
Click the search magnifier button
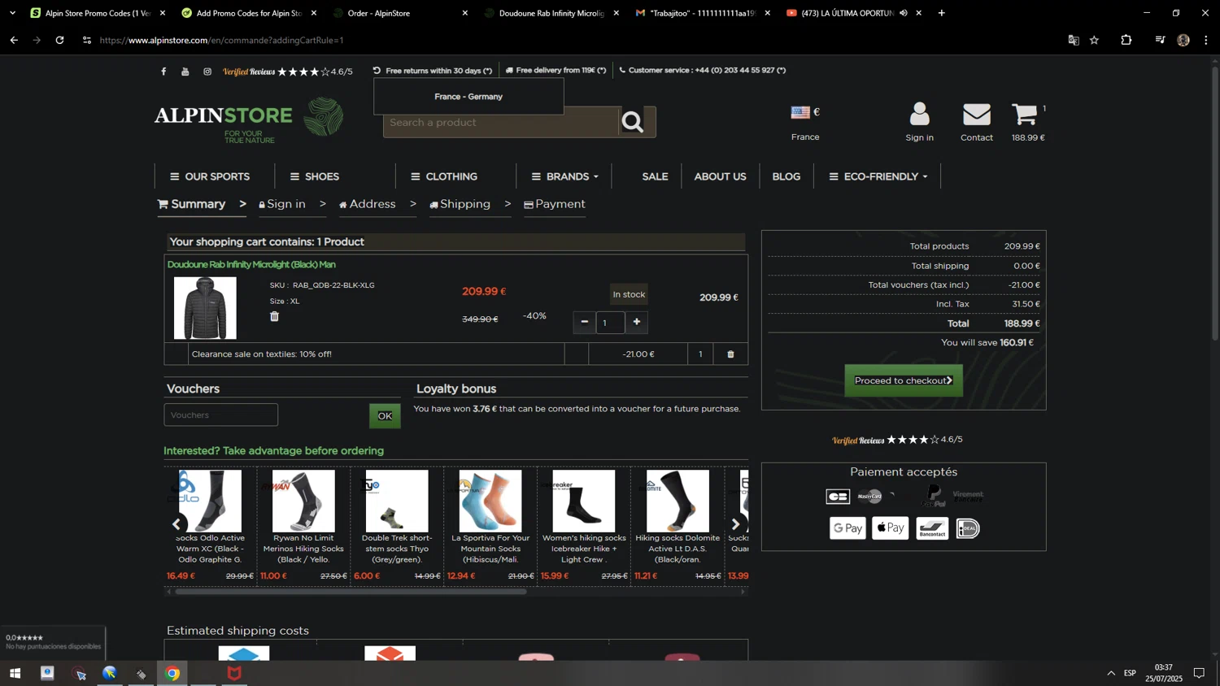(633, 123)
